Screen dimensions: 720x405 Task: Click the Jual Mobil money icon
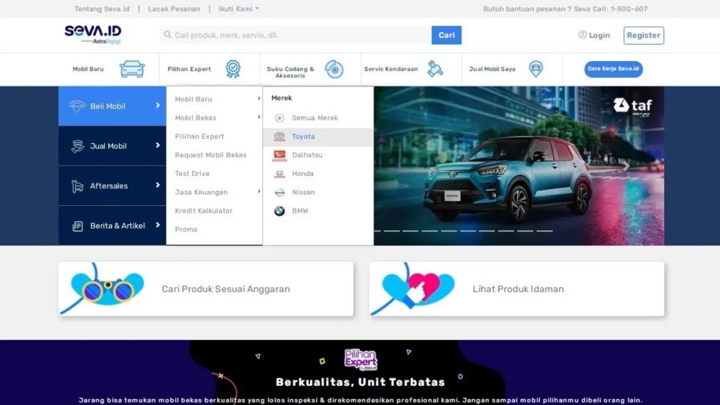[x=77, y=146]
